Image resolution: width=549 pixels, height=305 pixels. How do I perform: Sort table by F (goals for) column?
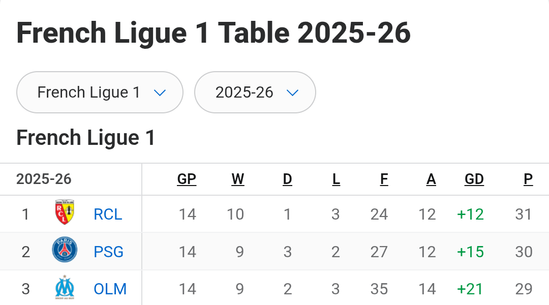pyautogui.click(x=384, y=179)
